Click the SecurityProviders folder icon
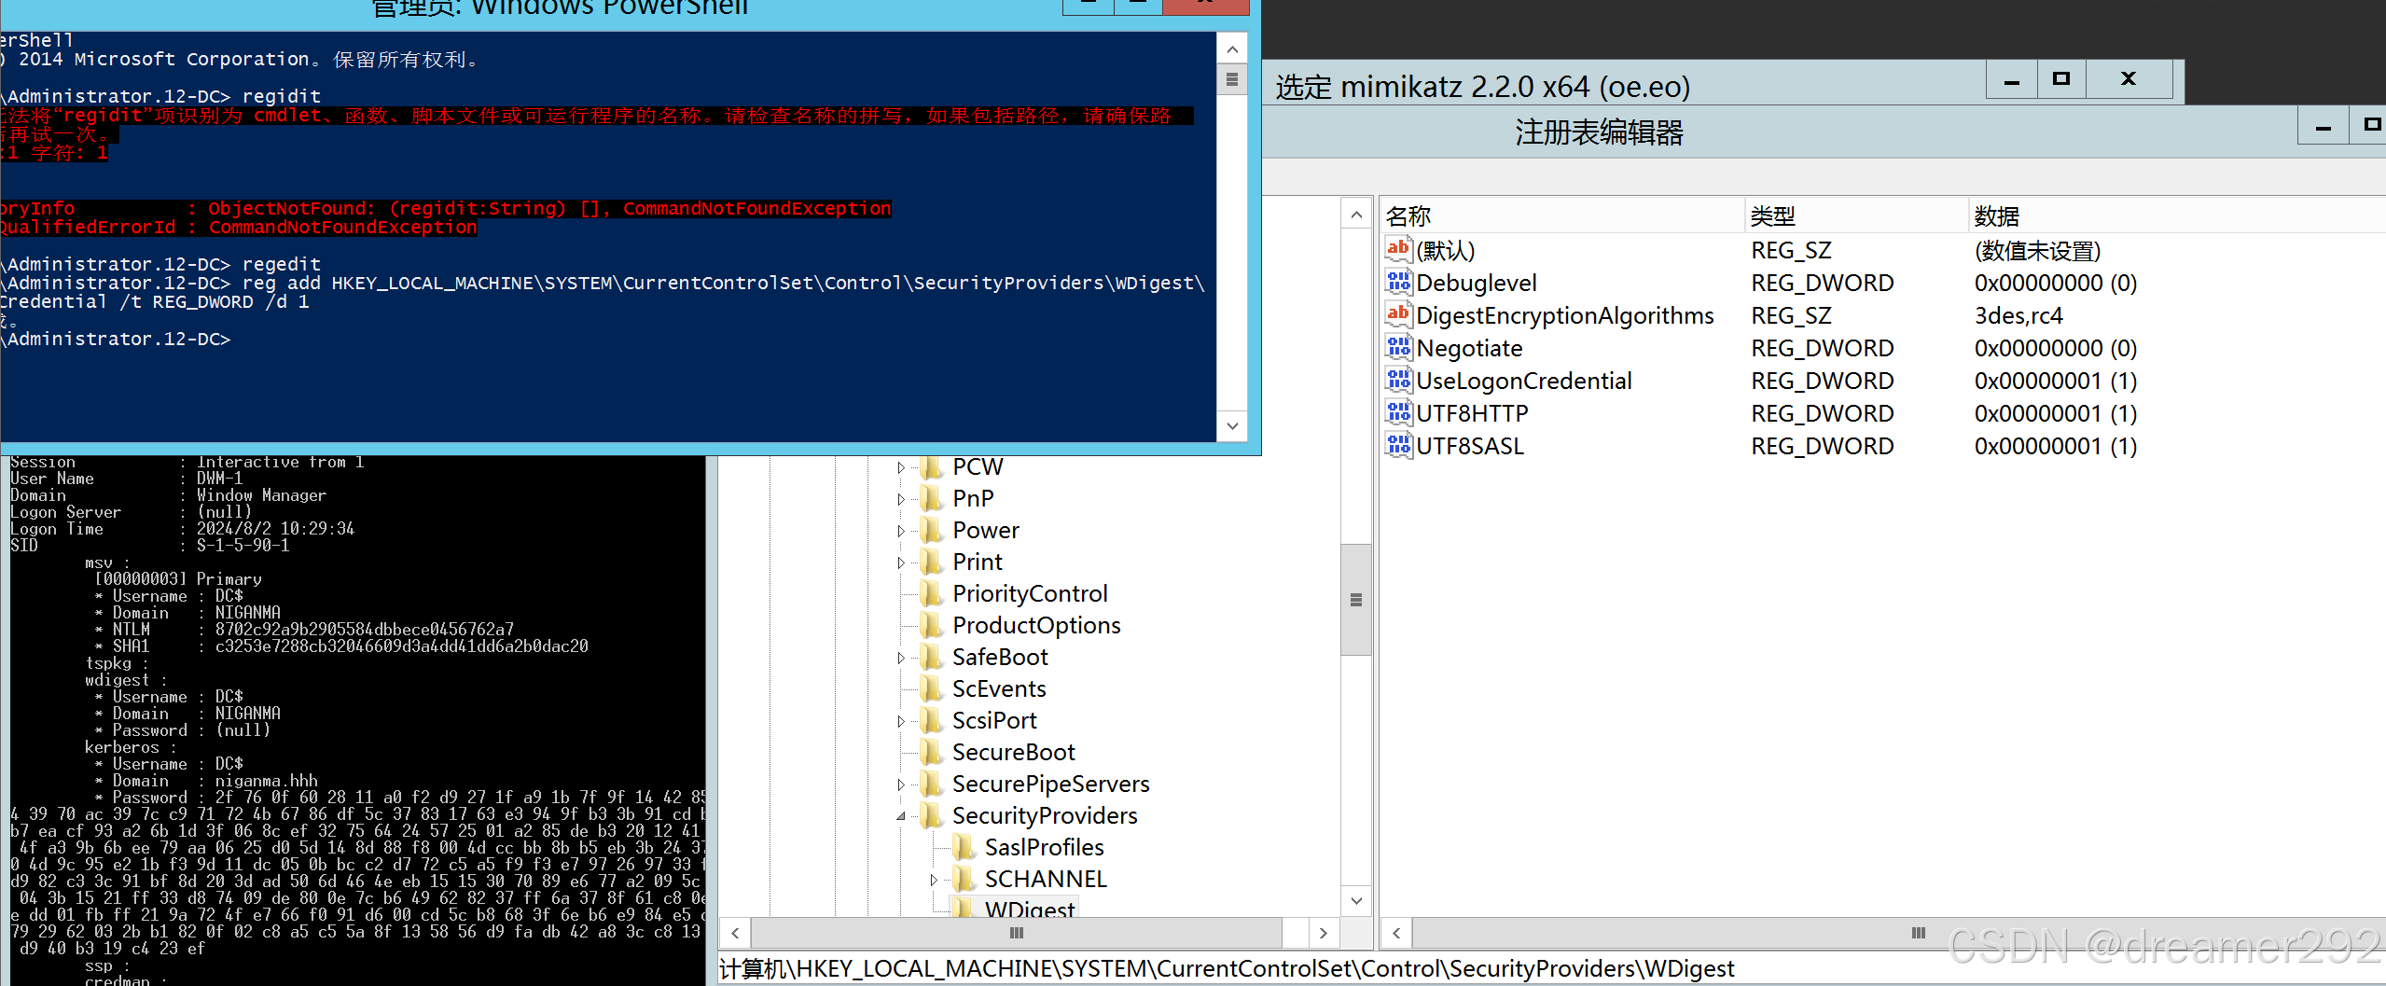The height and width of the screenshot is (986, 2386). coord(931,815)
